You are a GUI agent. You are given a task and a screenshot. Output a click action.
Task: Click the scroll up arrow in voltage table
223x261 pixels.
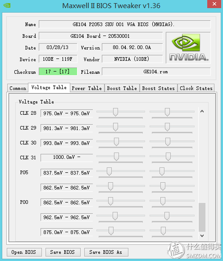(202, 111)
